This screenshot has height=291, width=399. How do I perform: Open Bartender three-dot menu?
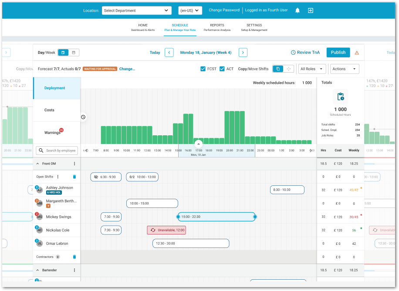pos(74,270)
